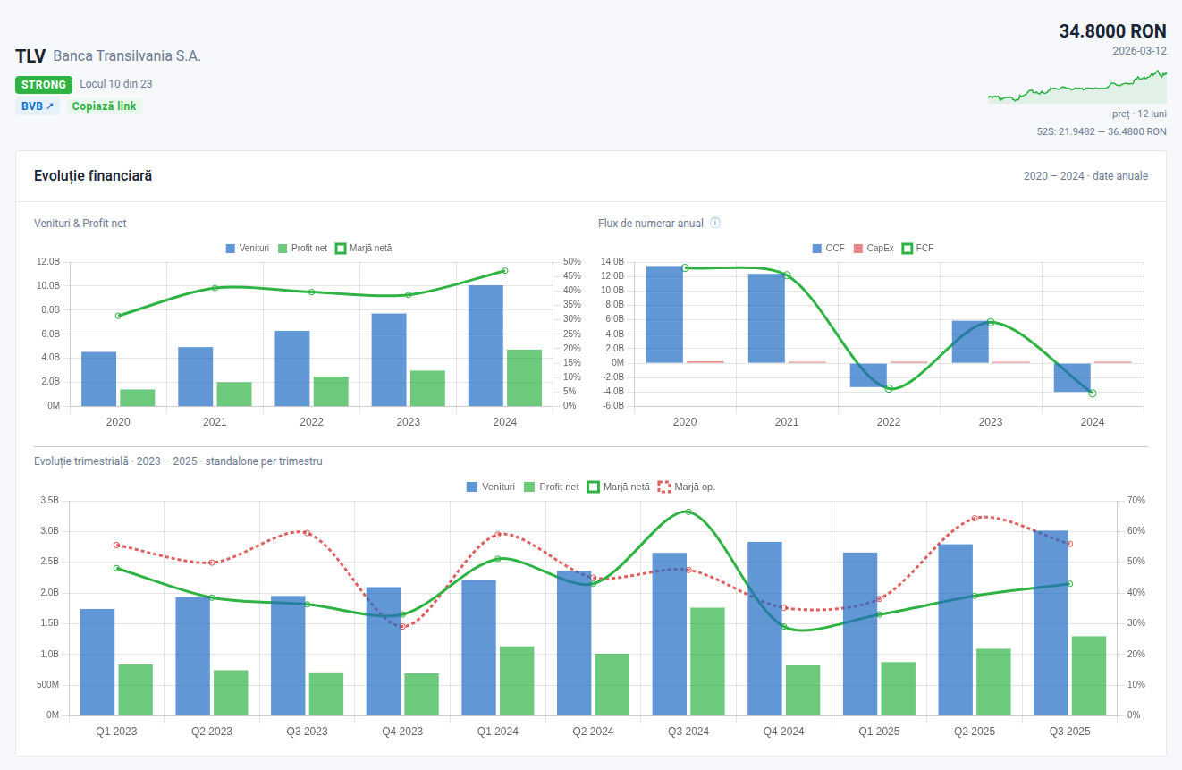This screenshot has height=770, width=1182.
Task: Click the 2020 OCF bar in cash flow chart
Action: point(664,314)
